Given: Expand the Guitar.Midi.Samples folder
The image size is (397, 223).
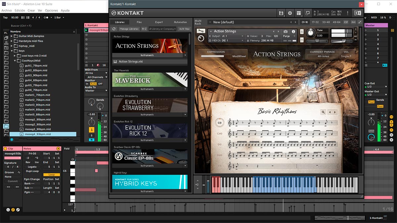Looking at the screenshot, I should pos(12,36).
